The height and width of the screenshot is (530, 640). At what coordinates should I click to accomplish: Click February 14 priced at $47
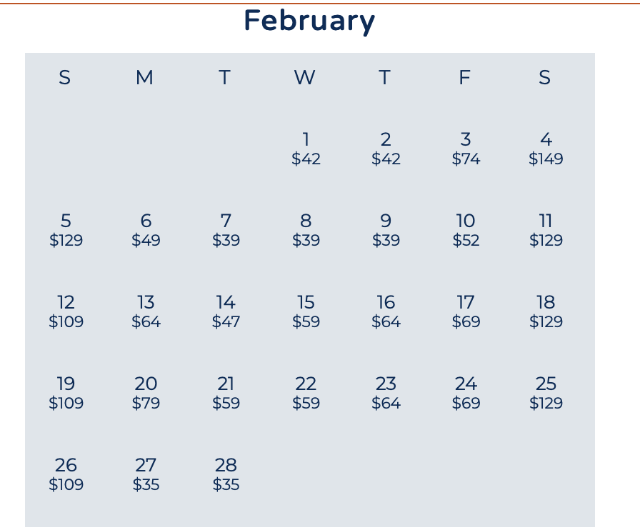tap(226, 311)
